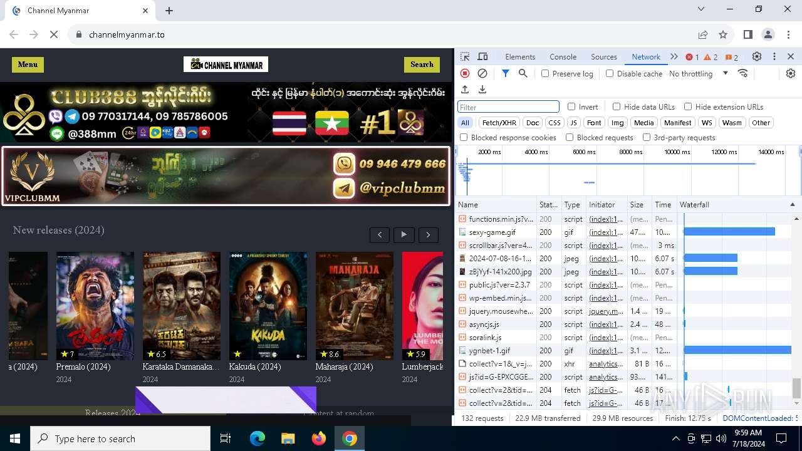Filter requests by CSS type
Image resolution: width=802 pixels, height=451 pixels.
click(554, 123)
